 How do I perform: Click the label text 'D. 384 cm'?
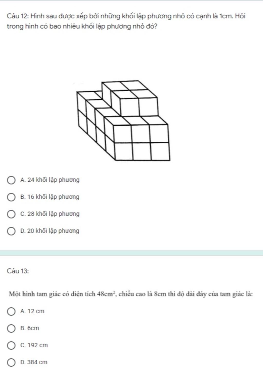34,362
